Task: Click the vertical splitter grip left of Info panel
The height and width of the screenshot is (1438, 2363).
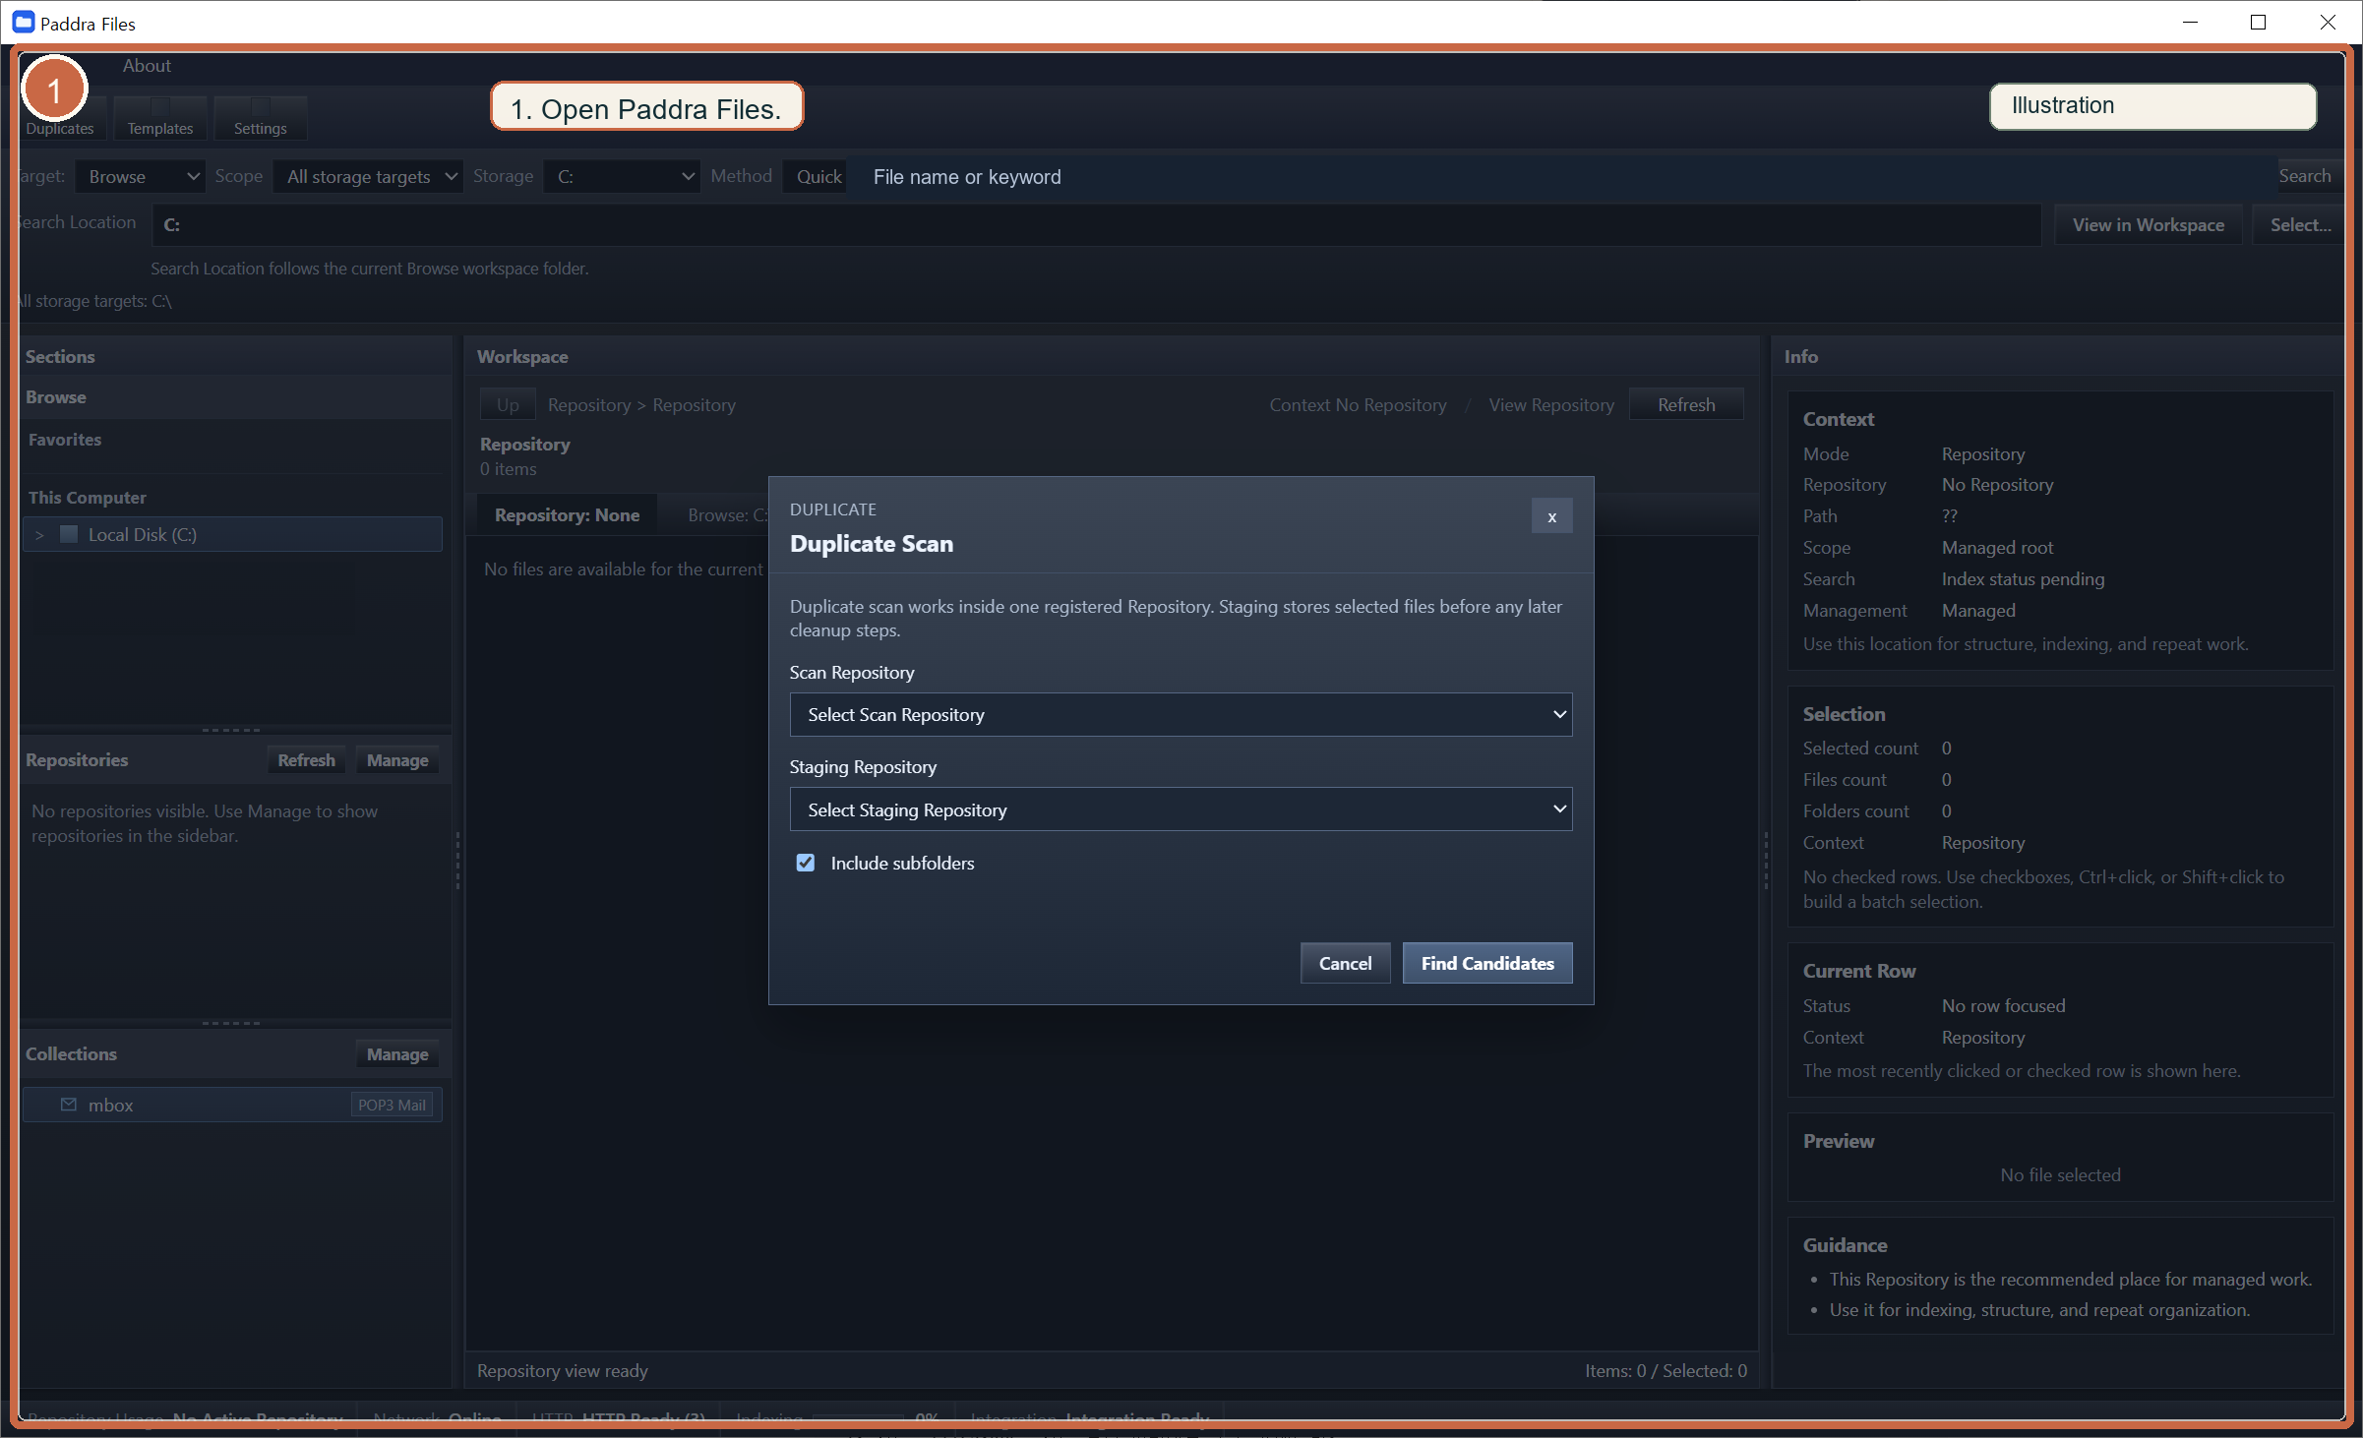Action: (1766, 861)
